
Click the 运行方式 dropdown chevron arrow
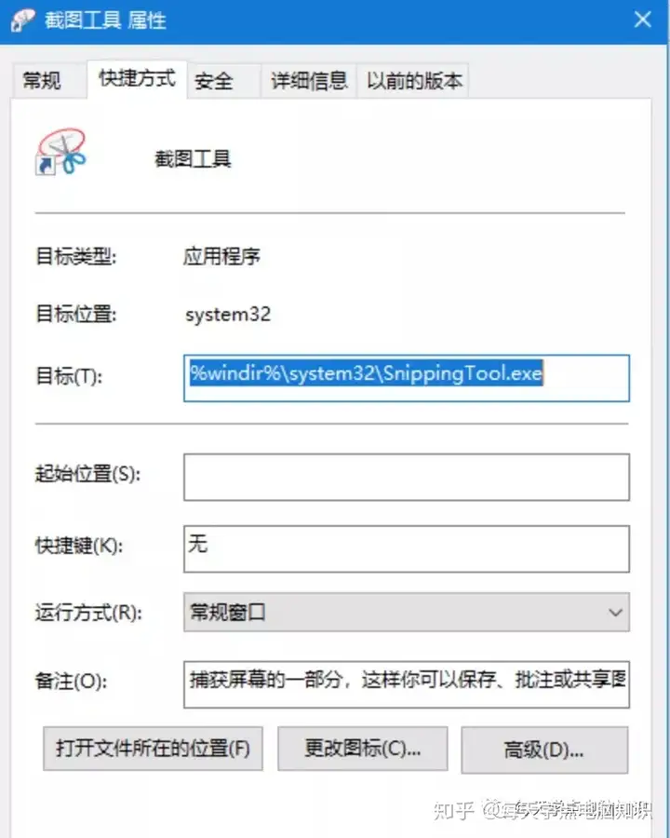coord(615,613)
